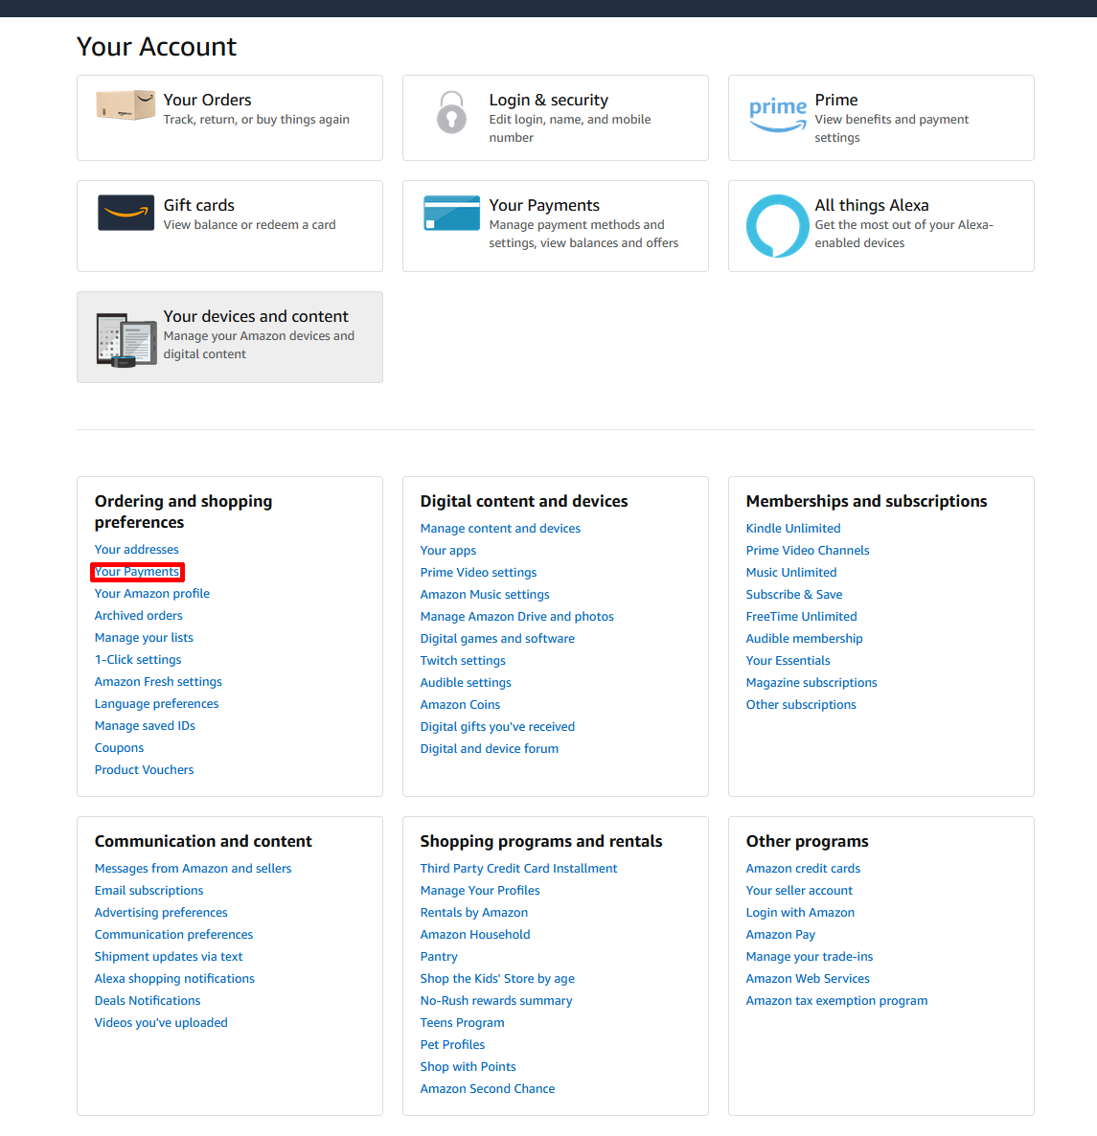1097x1136 pixels.
Task: Open Videos you've uploaded
Action: (161, 1022)
